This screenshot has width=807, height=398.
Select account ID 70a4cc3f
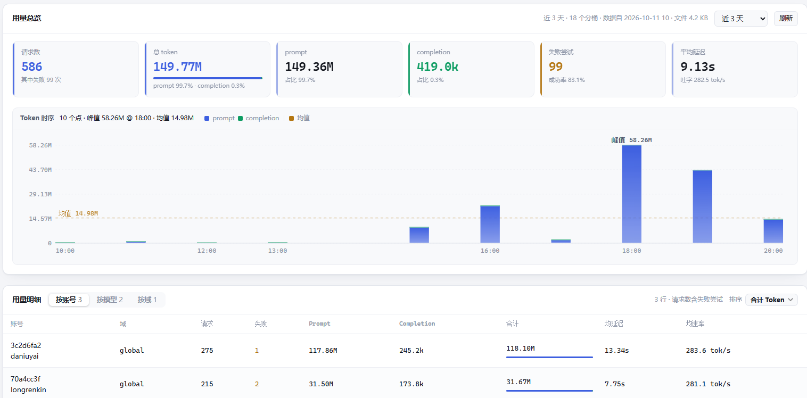(x=26, y=379)
